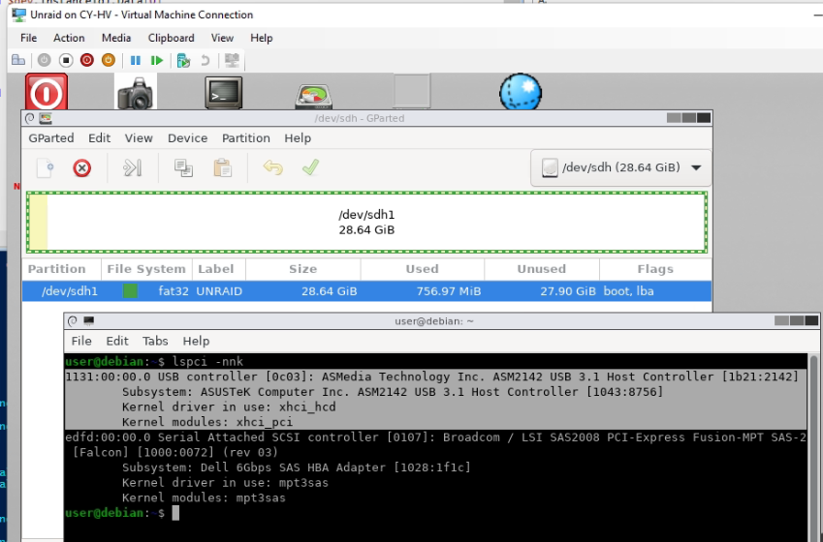This screenshot has height=542, width=823.
Task: Open the terminal's Edit menu
Action: (117, 341)
